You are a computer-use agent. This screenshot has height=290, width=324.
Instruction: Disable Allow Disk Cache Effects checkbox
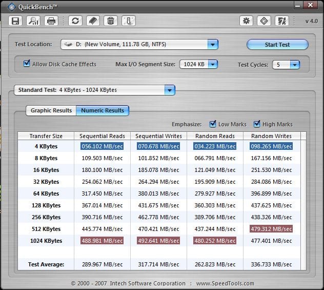27,64
